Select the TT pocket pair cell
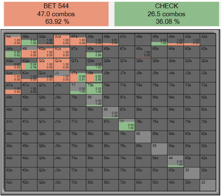Image resolution: width=221 pixels, height=196 pixels. click(x=78, y=88)
